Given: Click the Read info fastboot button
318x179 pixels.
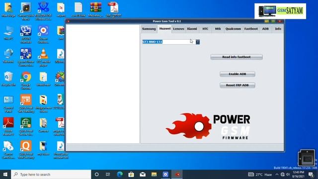Looking at the screenshot, I should click(x=237, y=57).
